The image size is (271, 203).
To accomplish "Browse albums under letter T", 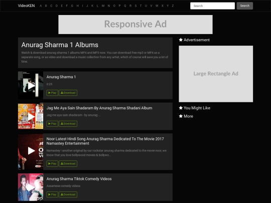I will (141, 6).
